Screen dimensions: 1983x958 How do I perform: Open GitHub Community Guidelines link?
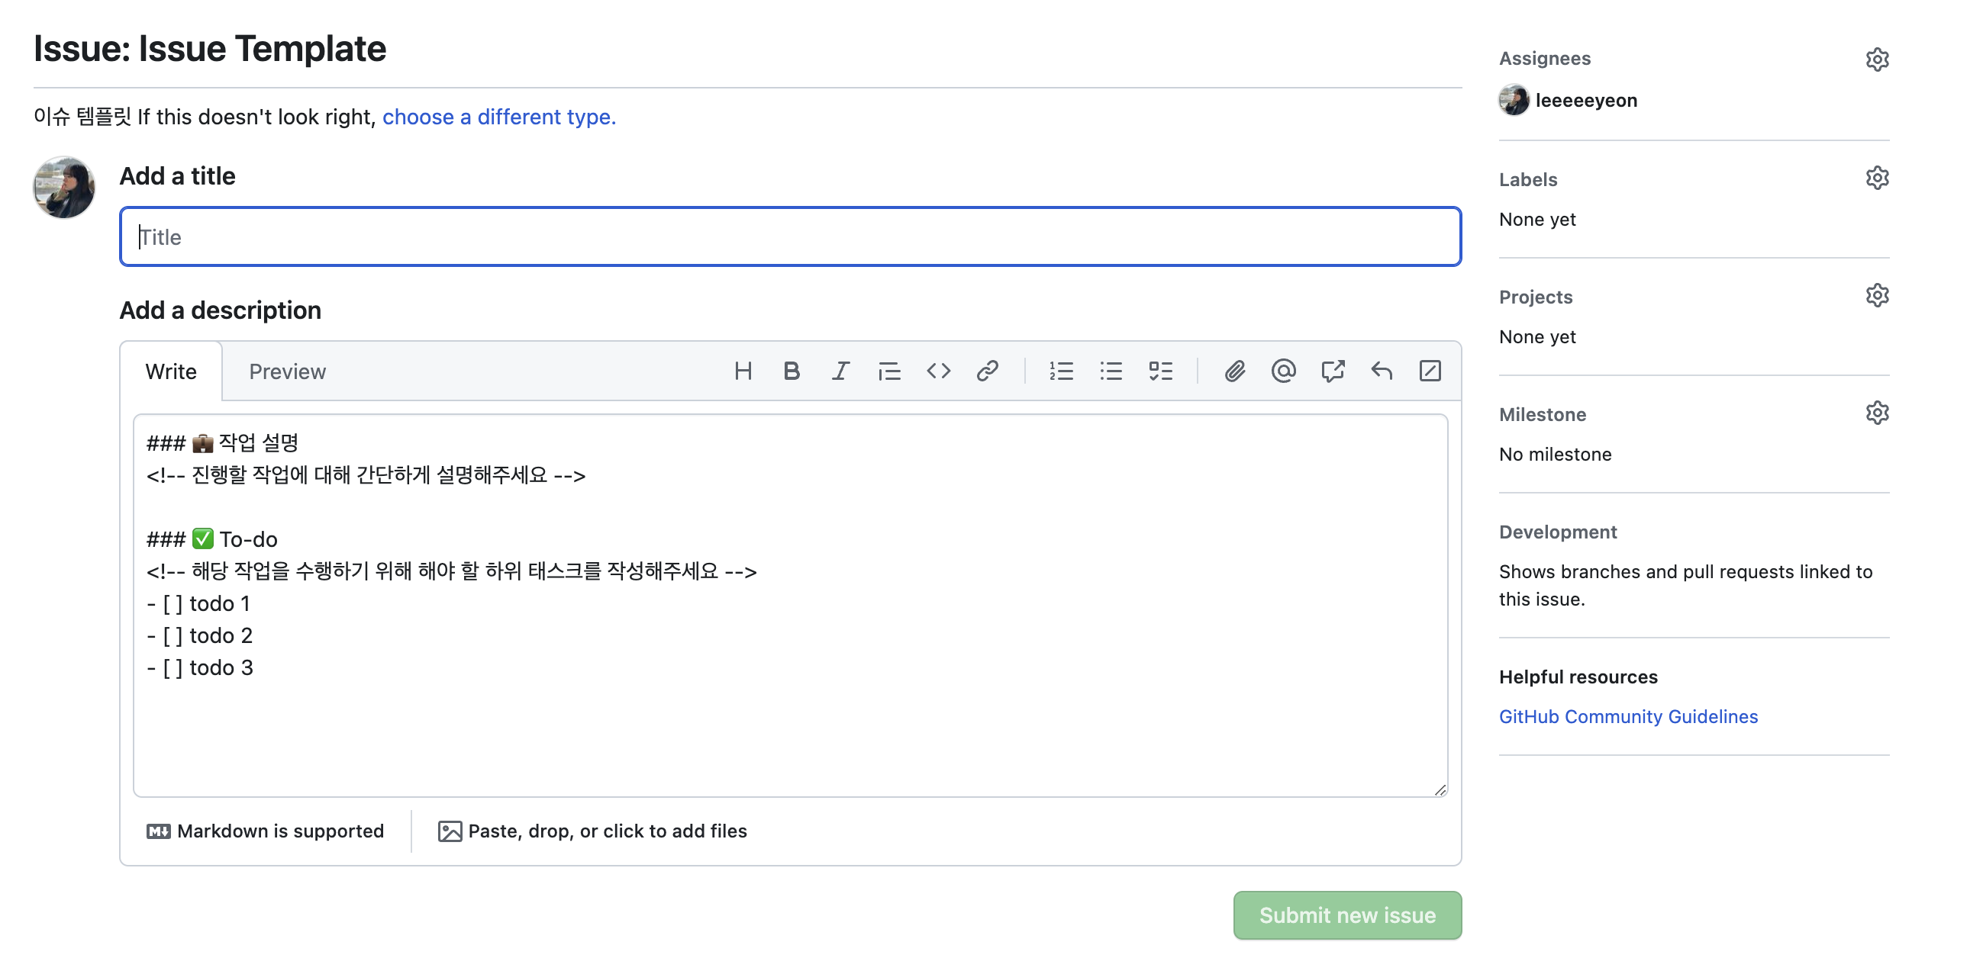(1627, 716)
